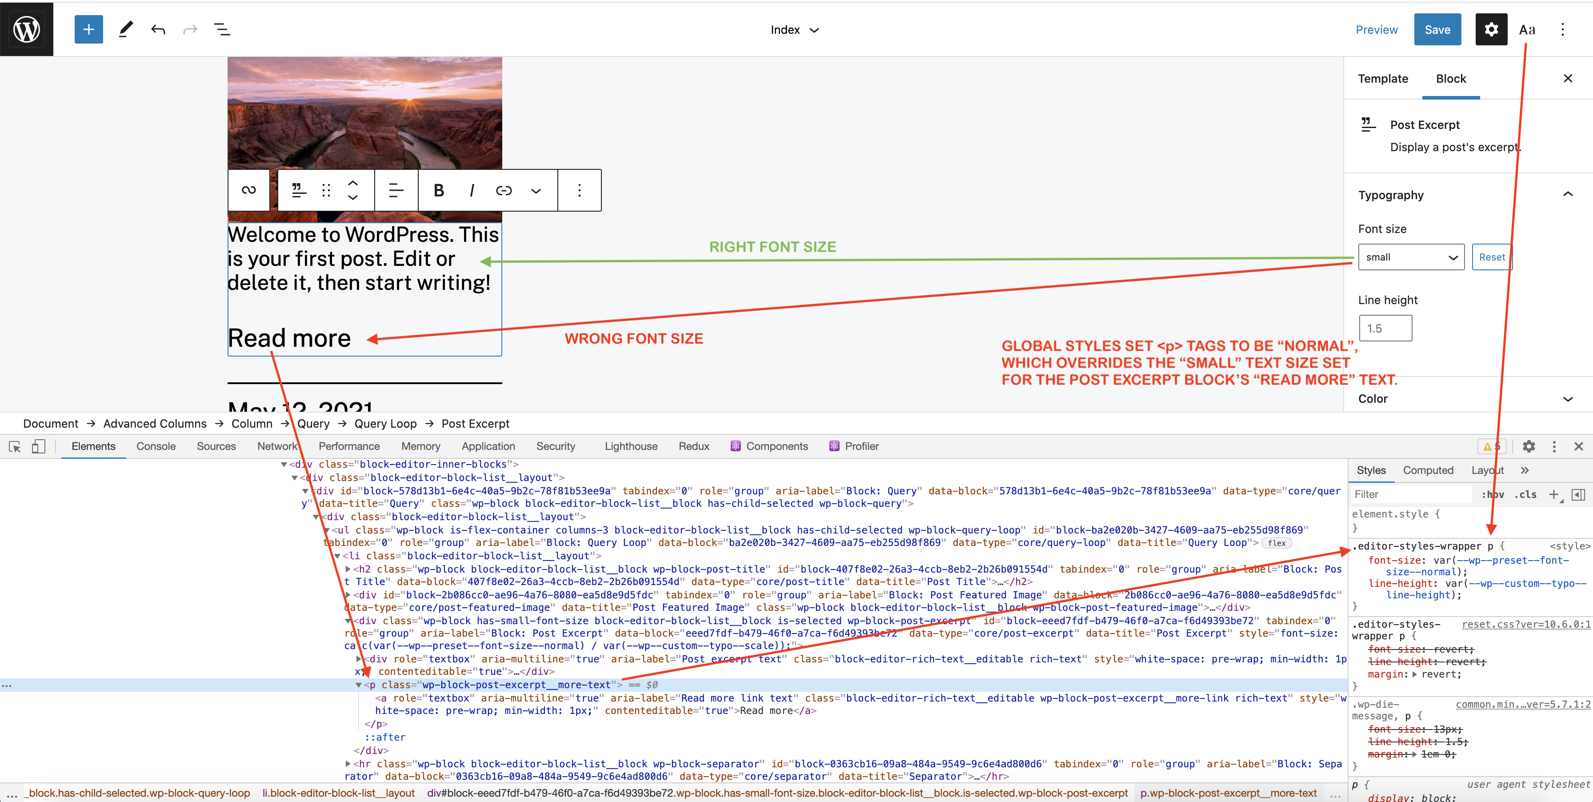1593x802 pixels.
Task: Open the Document Overview list icon
Action: pos(222,29)
